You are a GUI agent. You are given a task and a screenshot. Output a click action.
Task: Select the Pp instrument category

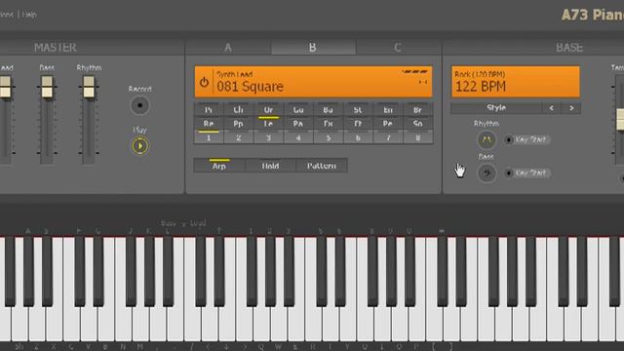tap(238, 124)
